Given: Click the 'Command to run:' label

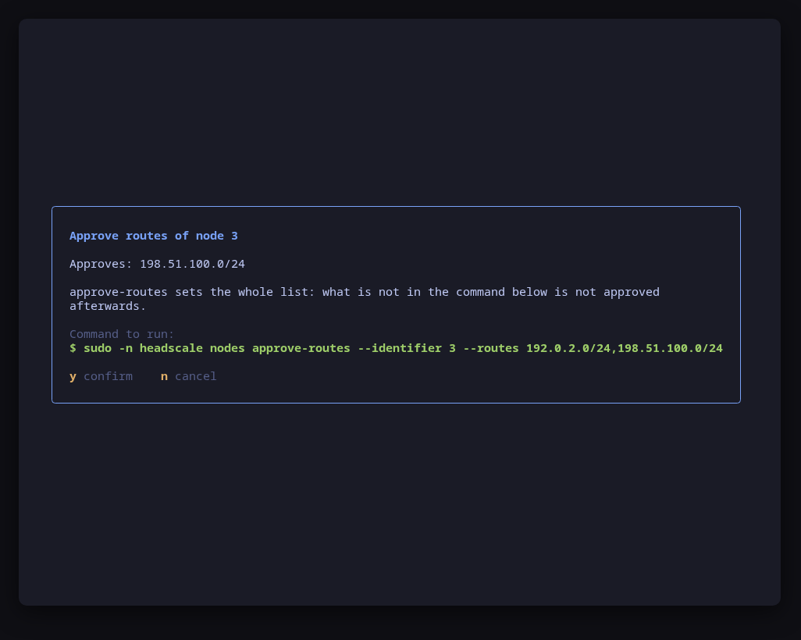Looking at the screenshot, I should tap(122, 334).
